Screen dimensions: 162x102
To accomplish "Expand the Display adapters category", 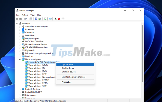I will (x=20, y=39).
